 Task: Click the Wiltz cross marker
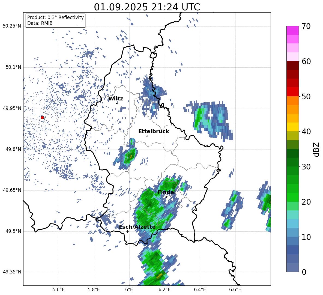pos(117,103)
